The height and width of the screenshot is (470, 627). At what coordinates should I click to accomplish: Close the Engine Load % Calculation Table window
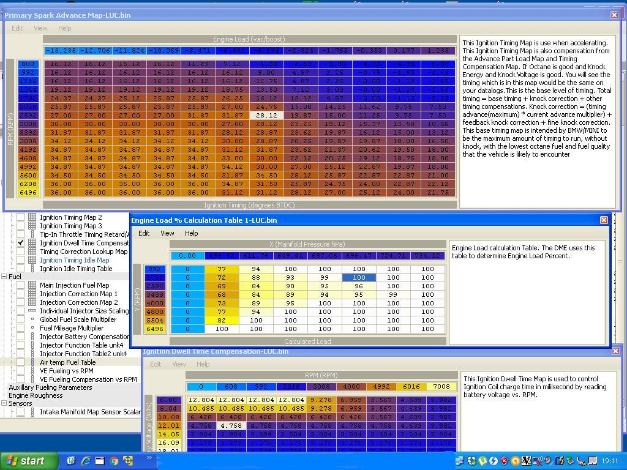(x=604, y=220)
